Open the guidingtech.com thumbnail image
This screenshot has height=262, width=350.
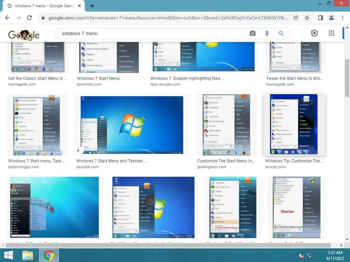click(x=226, y=125)
